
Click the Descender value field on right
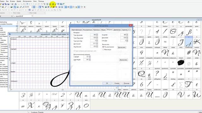tap(123, 38)
